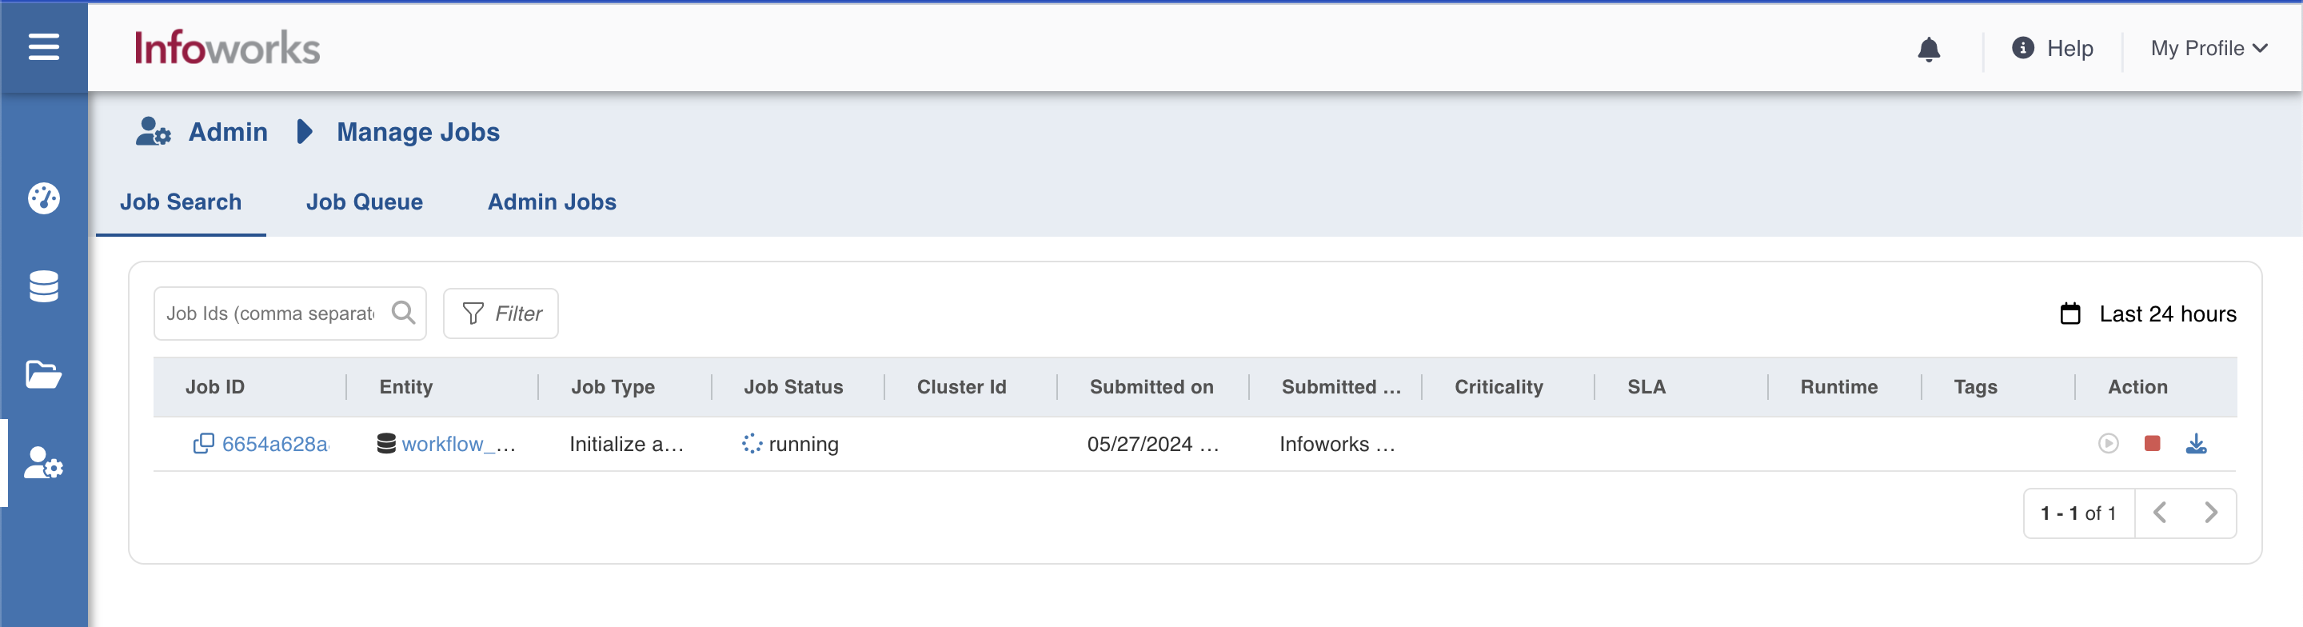Click the calendar icon

click(x=2070, y=313)
